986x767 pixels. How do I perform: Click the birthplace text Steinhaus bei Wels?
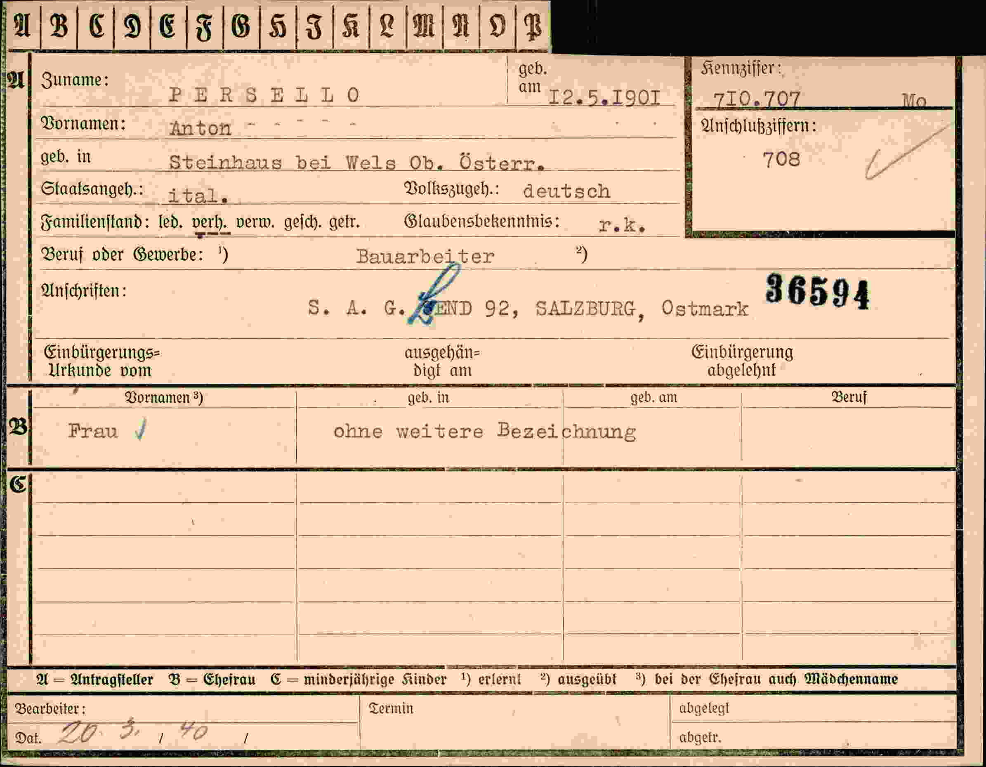283,162
